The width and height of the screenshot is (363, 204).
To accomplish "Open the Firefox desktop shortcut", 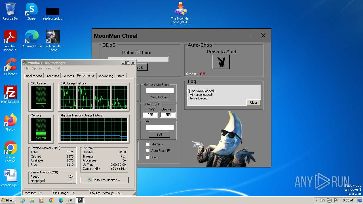I will tap(10, 122).
